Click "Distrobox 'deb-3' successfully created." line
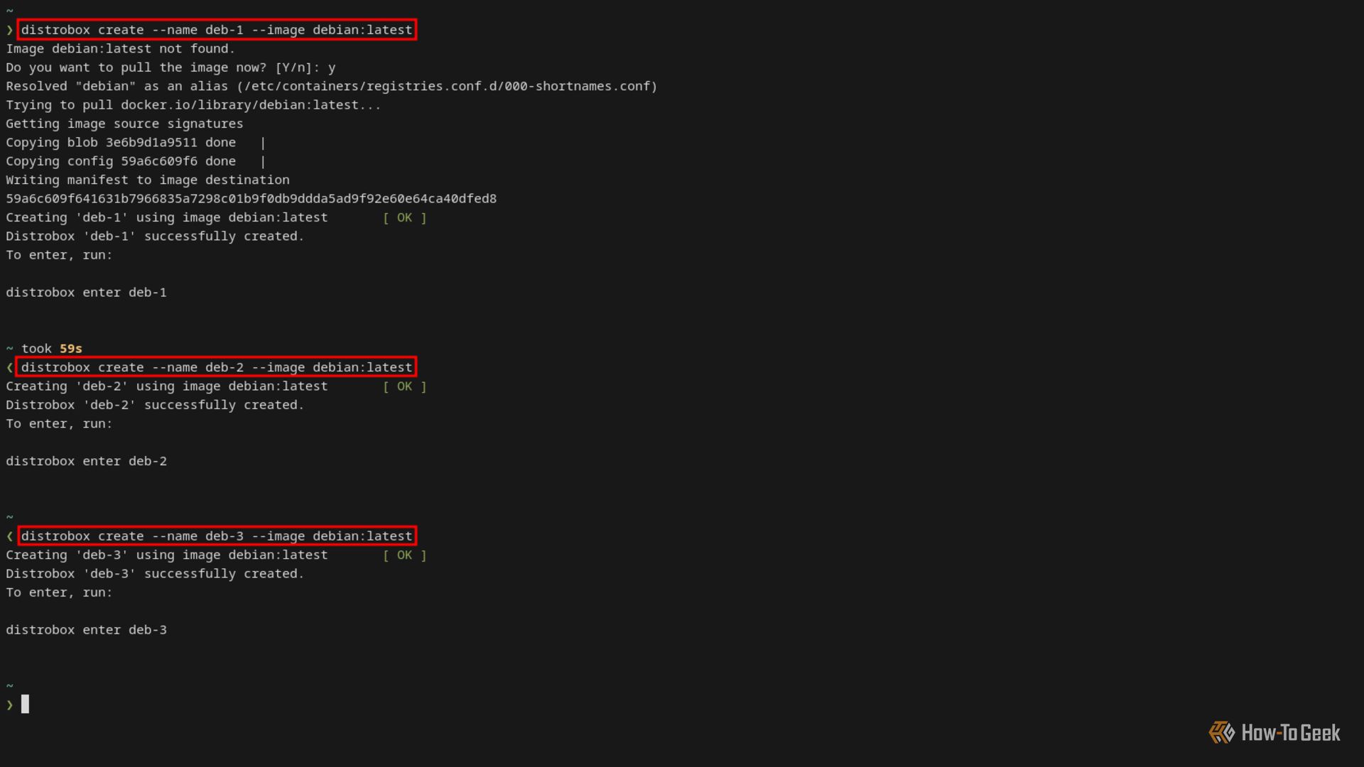This screenshot has height=767, width=1364. tap(155, 574)
